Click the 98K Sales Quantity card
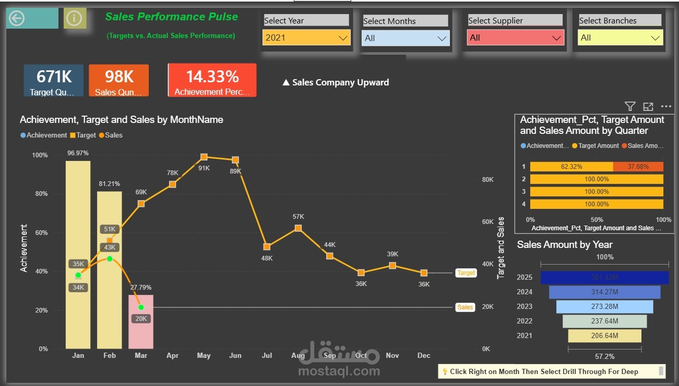Viewport: 679px width, 386px height. [119, 81]
